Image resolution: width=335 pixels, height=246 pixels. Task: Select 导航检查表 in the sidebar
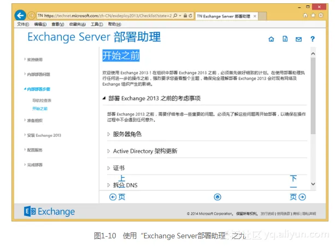pyautogui.click(x=42, y=100)
